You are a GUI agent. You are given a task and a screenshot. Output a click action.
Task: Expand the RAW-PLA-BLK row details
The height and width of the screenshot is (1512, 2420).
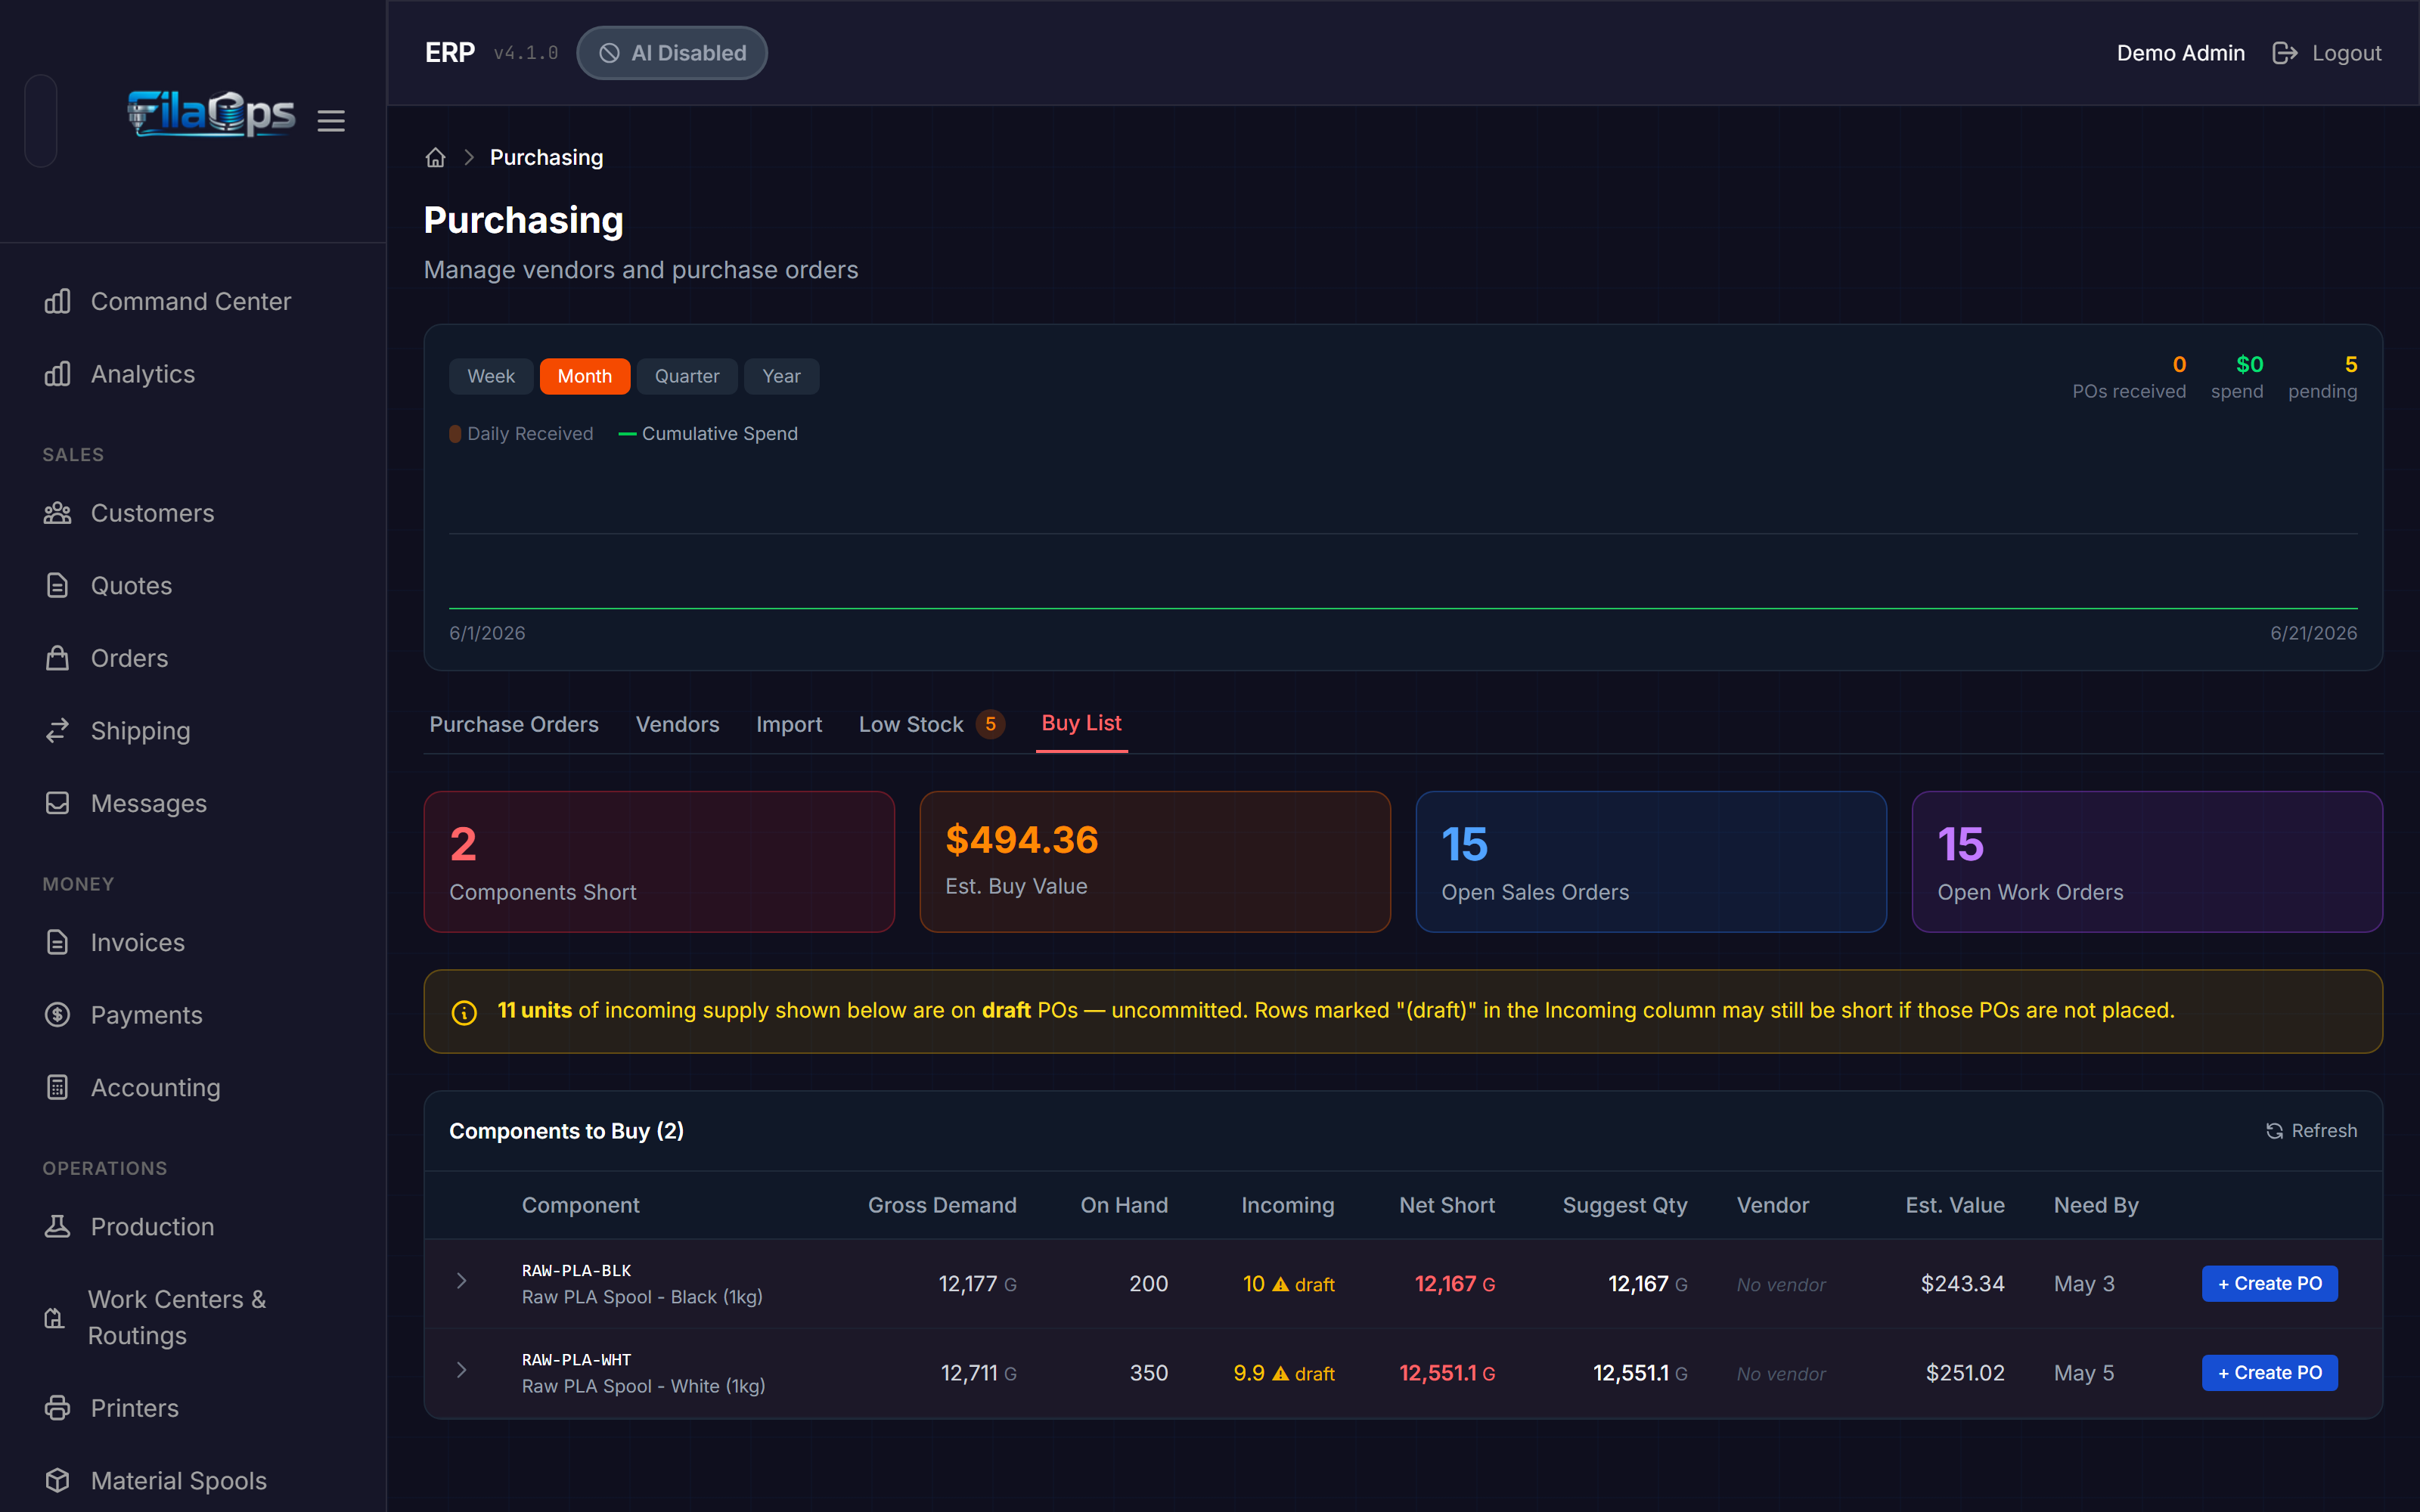461,1282
